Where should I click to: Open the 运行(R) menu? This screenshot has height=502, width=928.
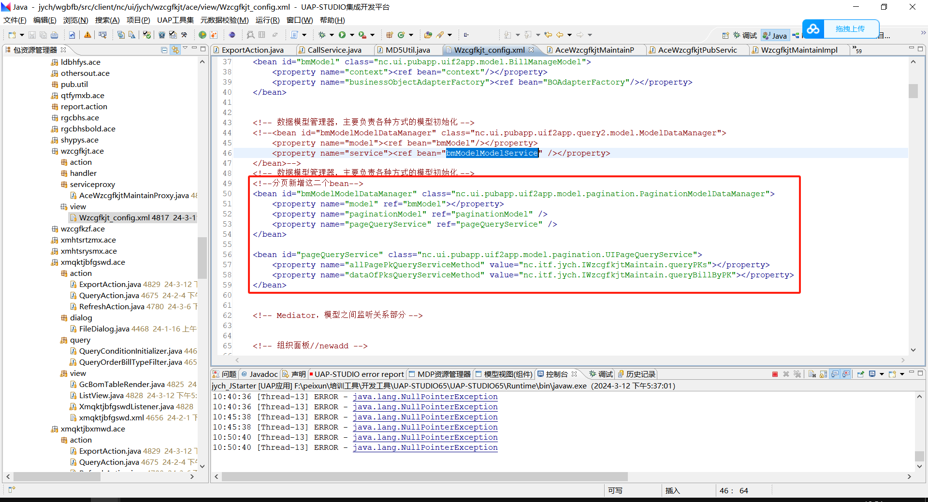[x=267, y=20]
